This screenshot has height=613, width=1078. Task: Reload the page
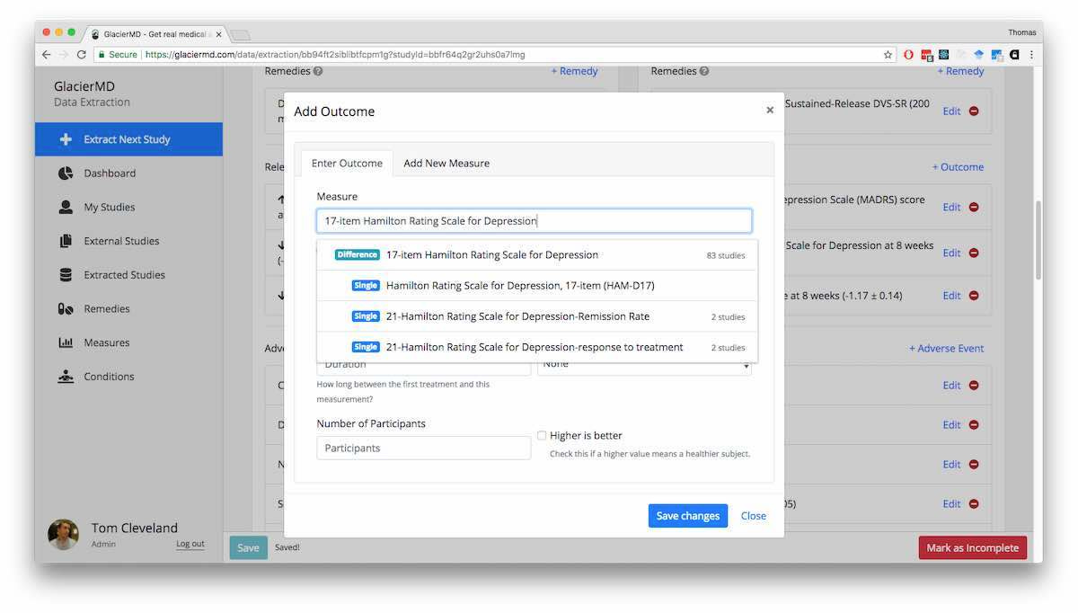82,55
